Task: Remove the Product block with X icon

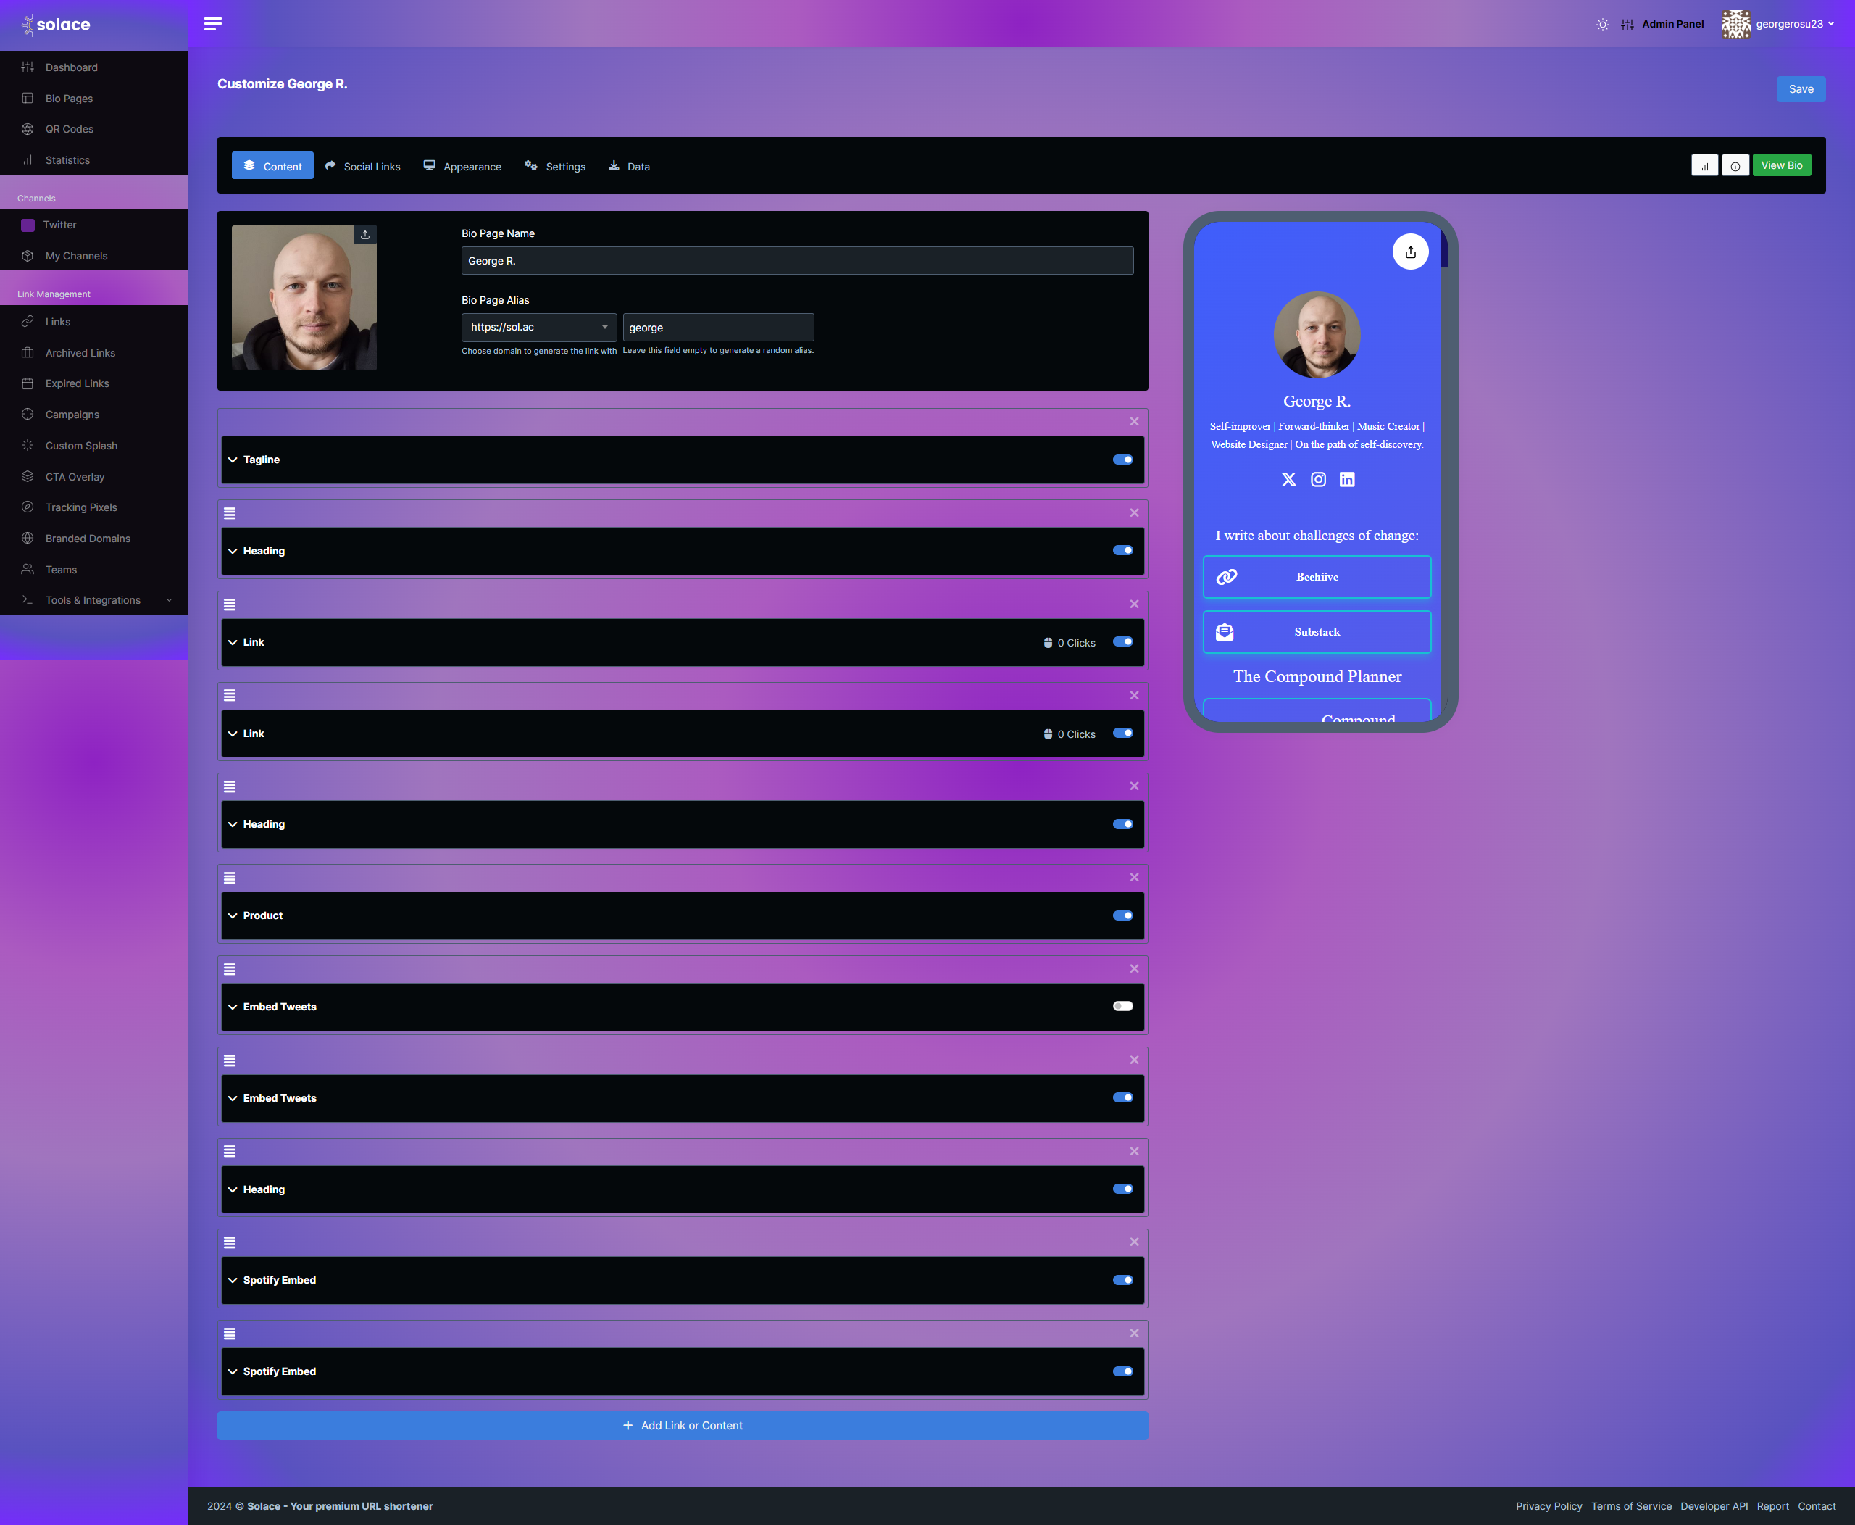Action: click(x=1134, y=878)
